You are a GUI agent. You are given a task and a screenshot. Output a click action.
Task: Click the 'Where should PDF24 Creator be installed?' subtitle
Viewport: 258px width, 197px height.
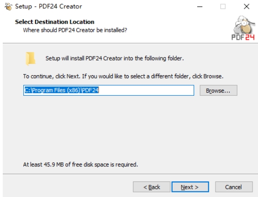click(75, 30)
